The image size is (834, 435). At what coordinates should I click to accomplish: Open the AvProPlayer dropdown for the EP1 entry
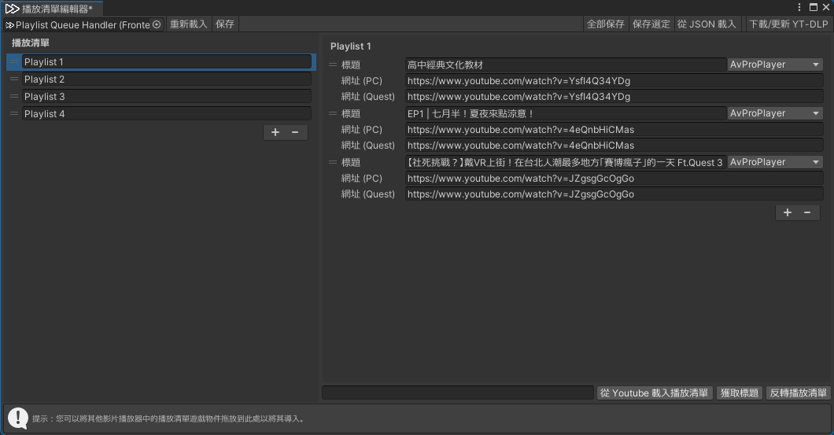click(775, 113)
